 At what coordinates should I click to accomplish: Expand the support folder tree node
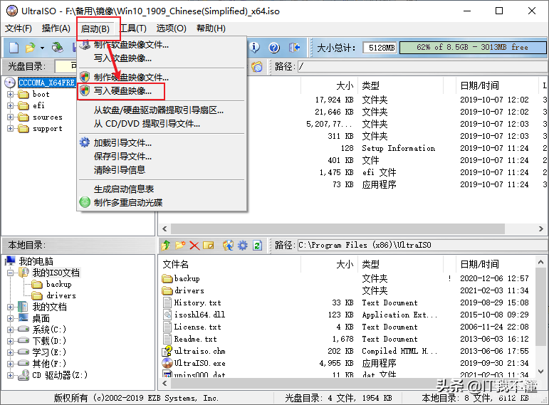(x=10, y=129)
